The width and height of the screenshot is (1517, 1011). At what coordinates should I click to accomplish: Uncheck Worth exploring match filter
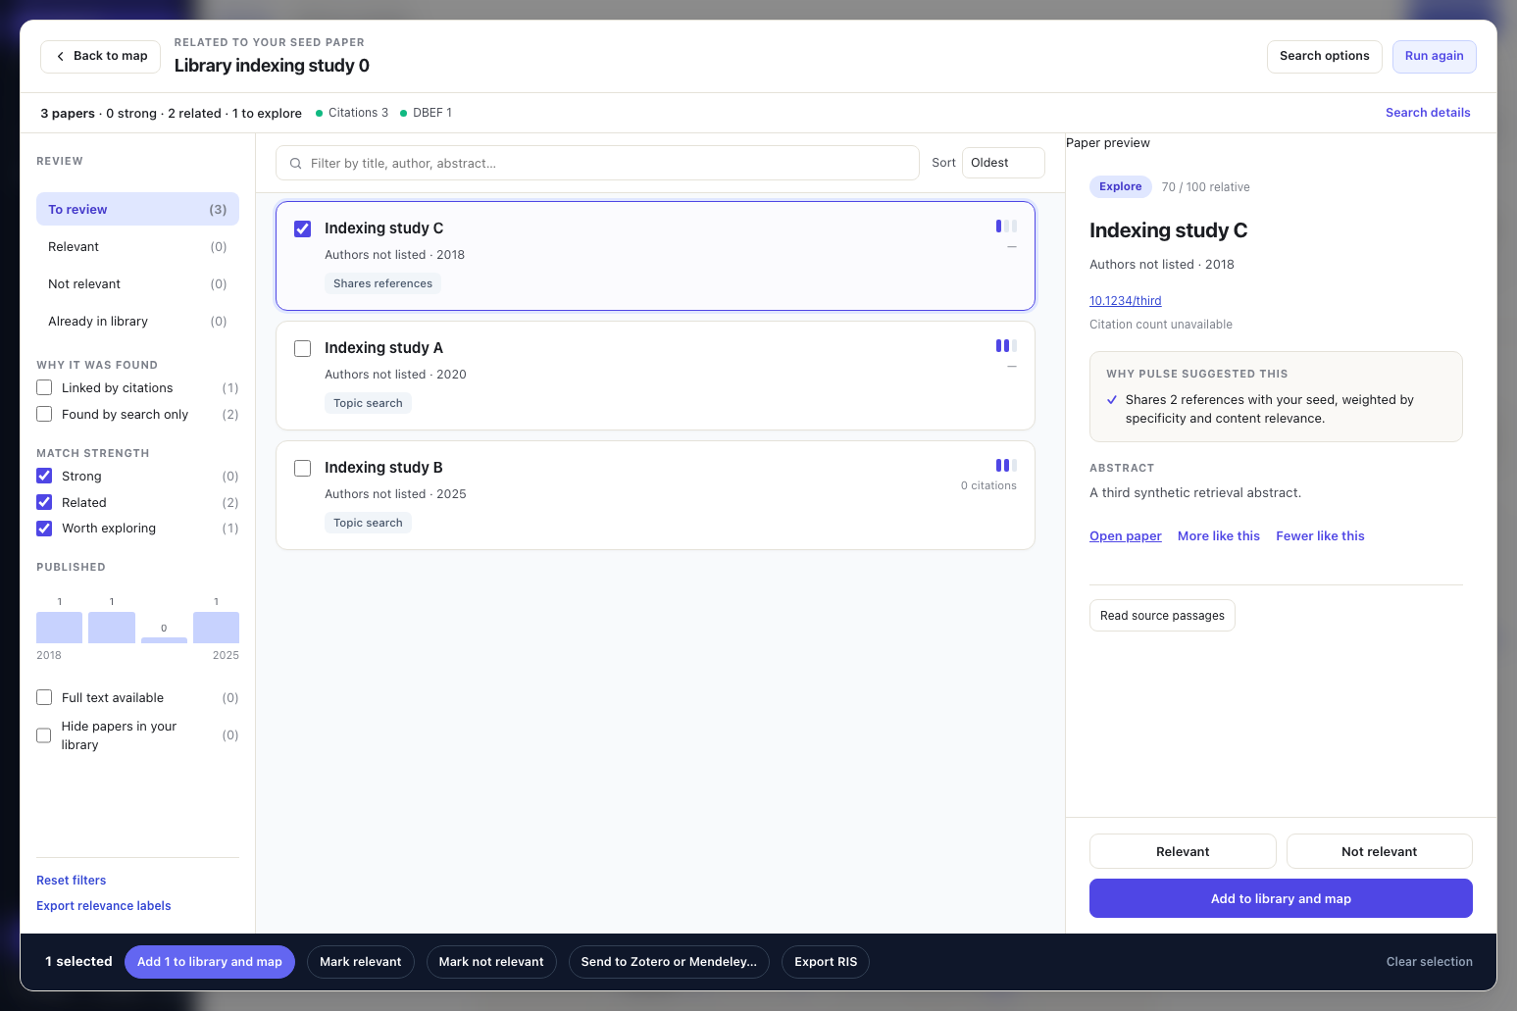(44, 528)
